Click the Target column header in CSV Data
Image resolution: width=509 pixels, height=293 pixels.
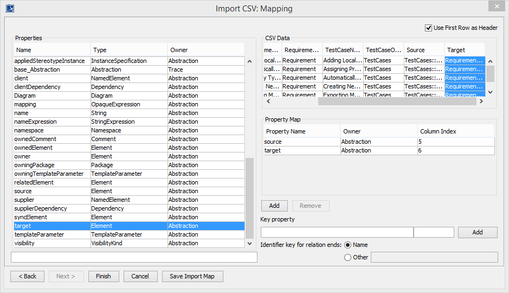[x=464, y=50]
